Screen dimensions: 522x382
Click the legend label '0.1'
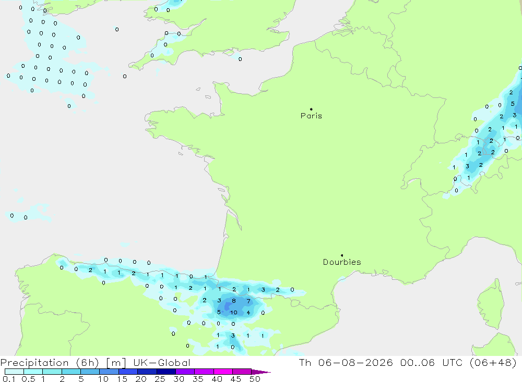tap(9, 379)
